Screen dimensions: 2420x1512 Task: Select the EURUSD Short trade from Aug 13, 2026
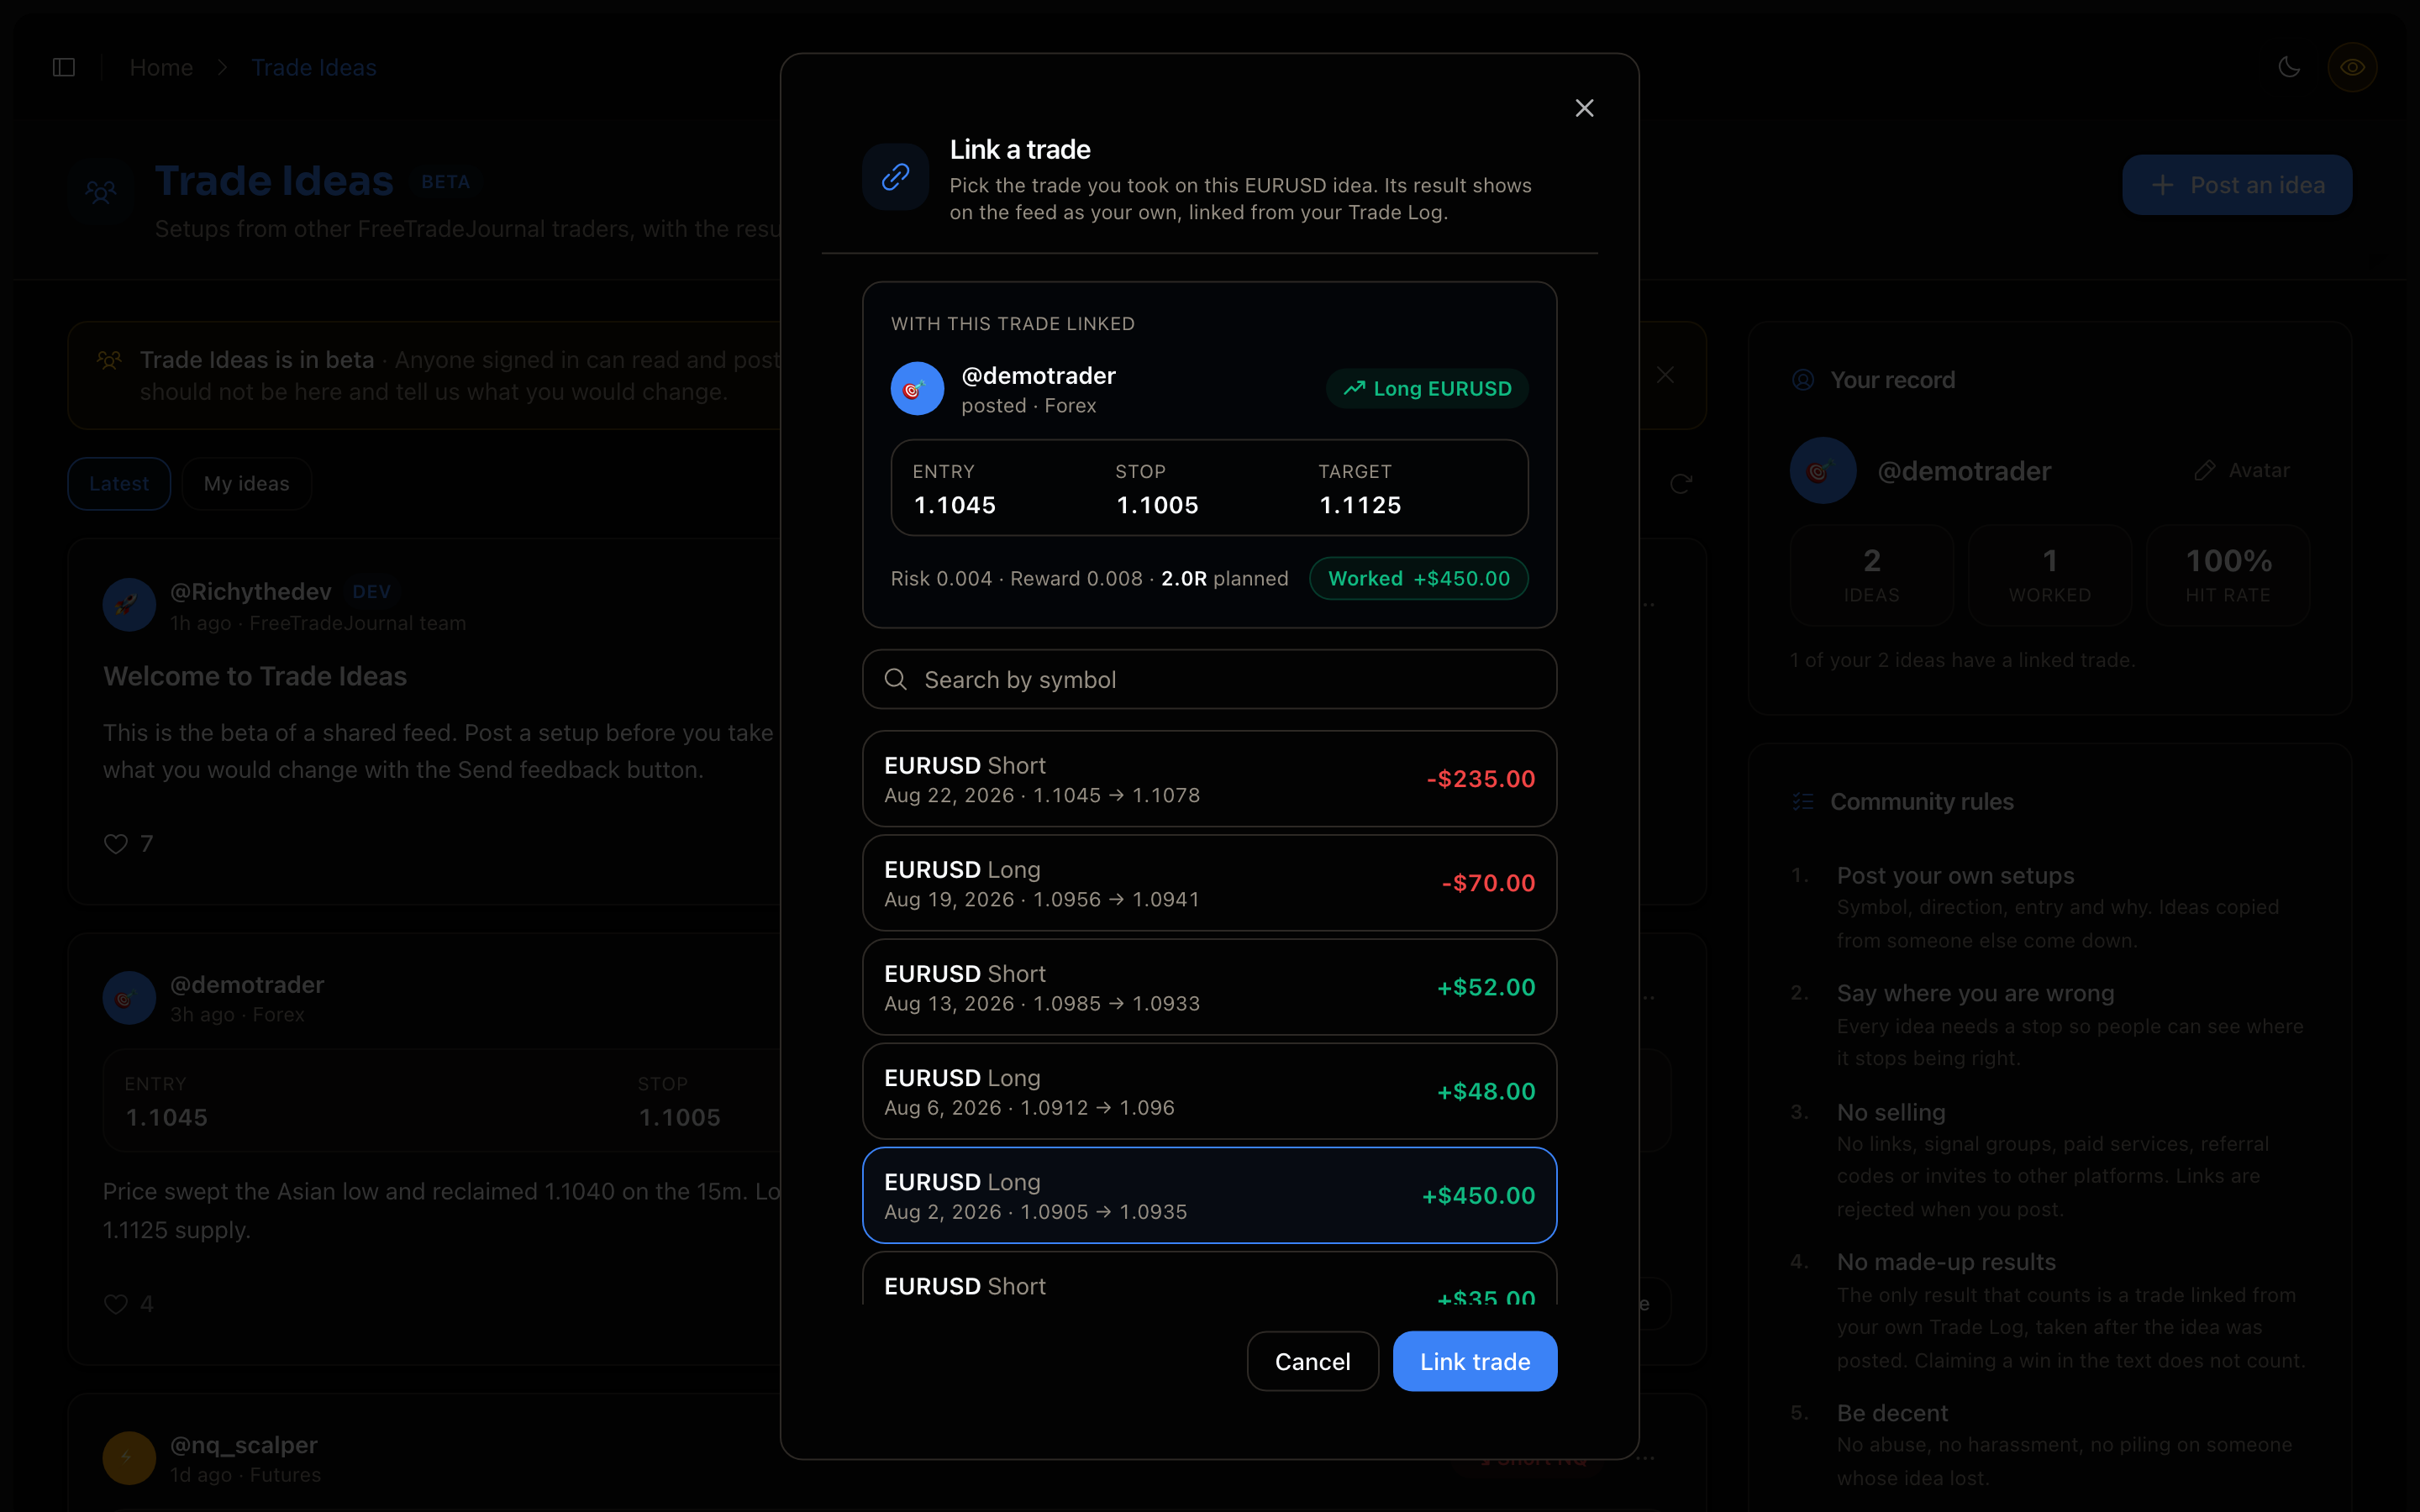(x=1209, y=987)
